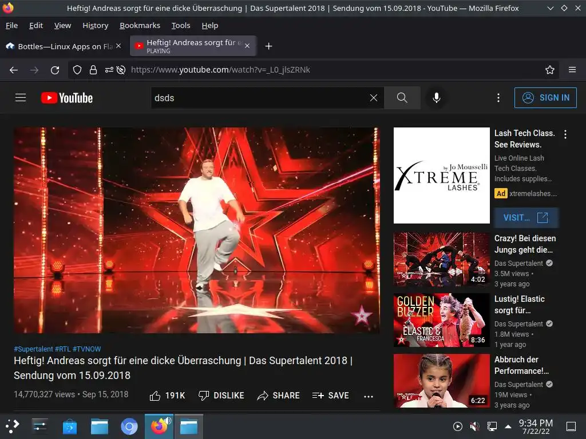The image size is (586, 439).
Task: Click the Firefox taskbar entry playing audio
Action: (x=159, y=426)
